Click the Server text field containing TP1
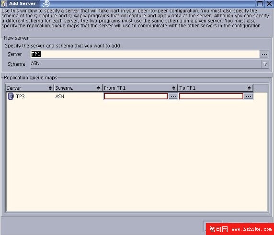 tap(145, 54)
